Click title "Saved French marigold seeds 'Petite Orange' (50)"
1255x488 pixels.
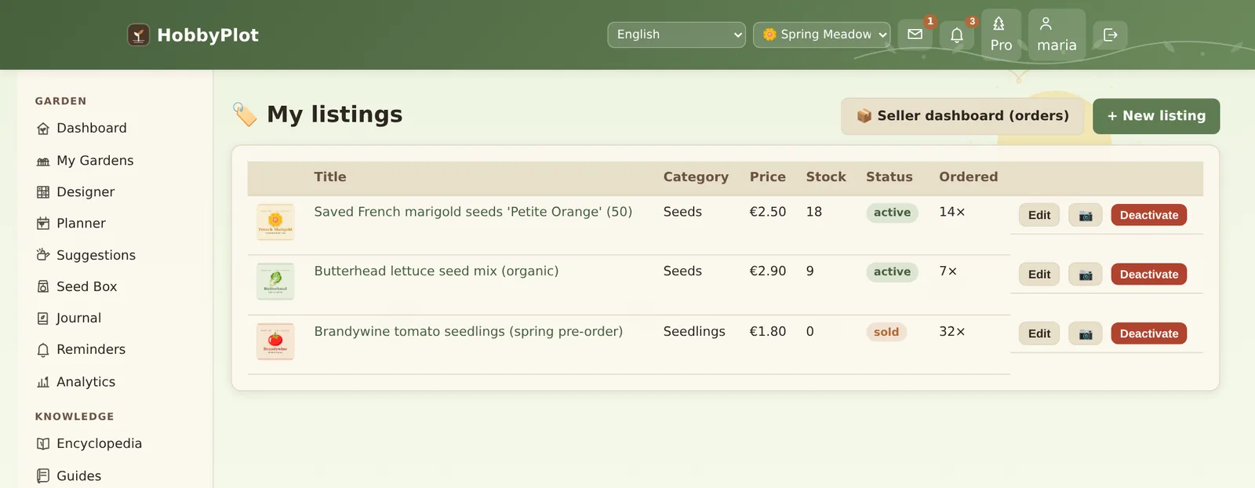(x=473, y=212)
